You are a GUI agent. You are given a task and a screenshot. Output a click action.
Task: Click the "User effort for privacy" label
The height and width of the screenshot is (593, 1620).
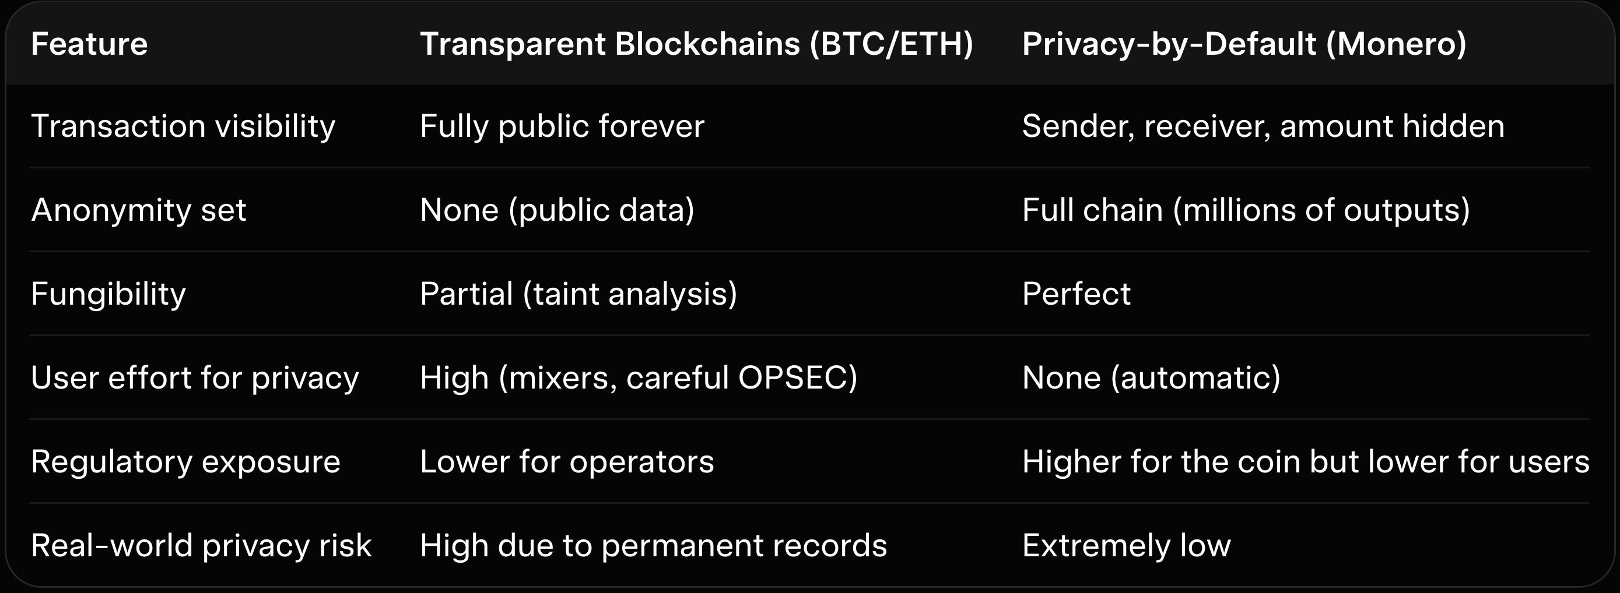[194, 377]
